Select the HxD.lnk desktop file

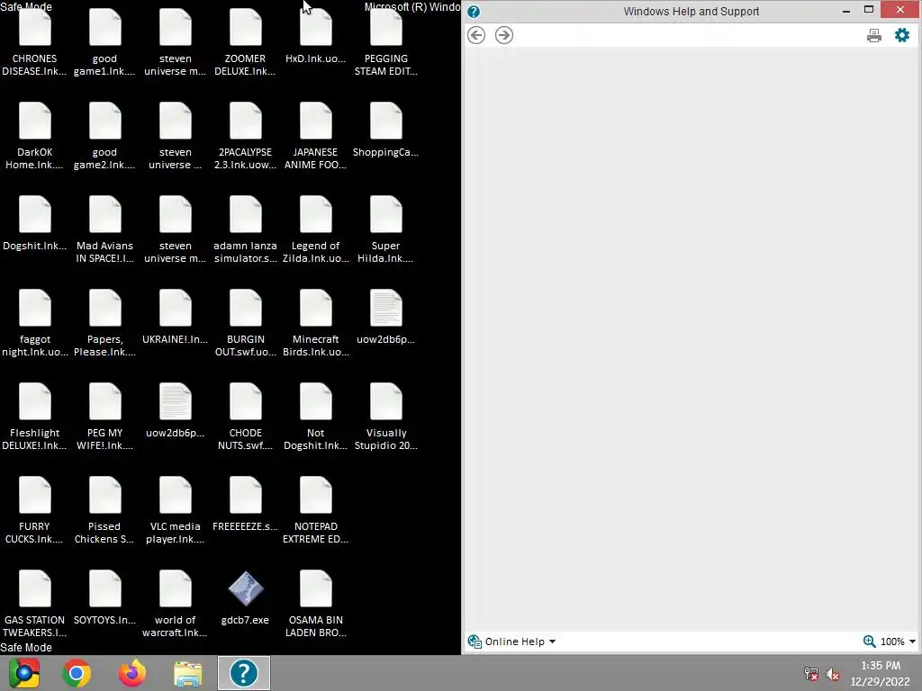(316, 36)
